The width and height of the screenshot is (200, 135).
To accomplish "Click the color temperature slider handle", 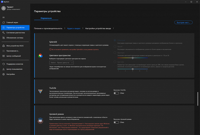I will 133,58.
